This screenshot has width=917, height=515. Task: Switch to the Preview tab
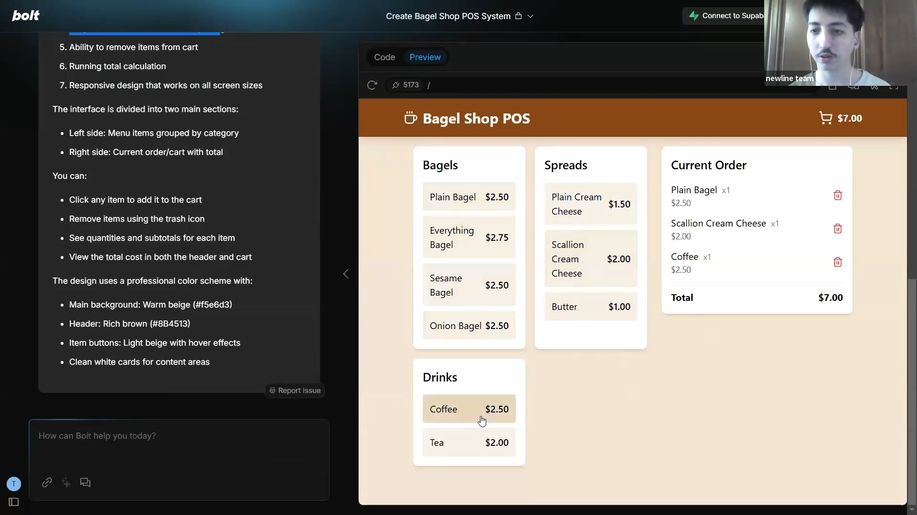tap(425, 57)
